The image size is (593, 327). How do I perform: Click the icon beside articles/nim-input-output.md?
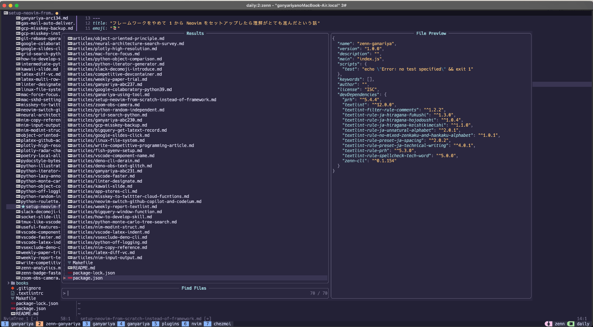70,258
